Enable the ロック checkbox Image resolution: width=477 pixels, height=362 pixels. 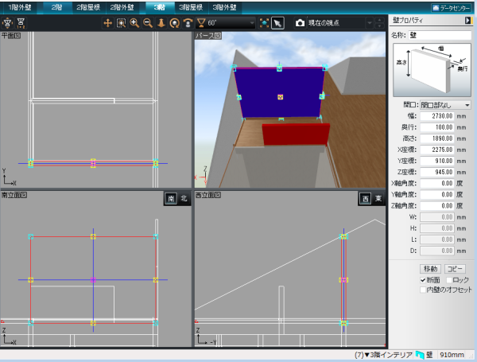pos(448,280)
